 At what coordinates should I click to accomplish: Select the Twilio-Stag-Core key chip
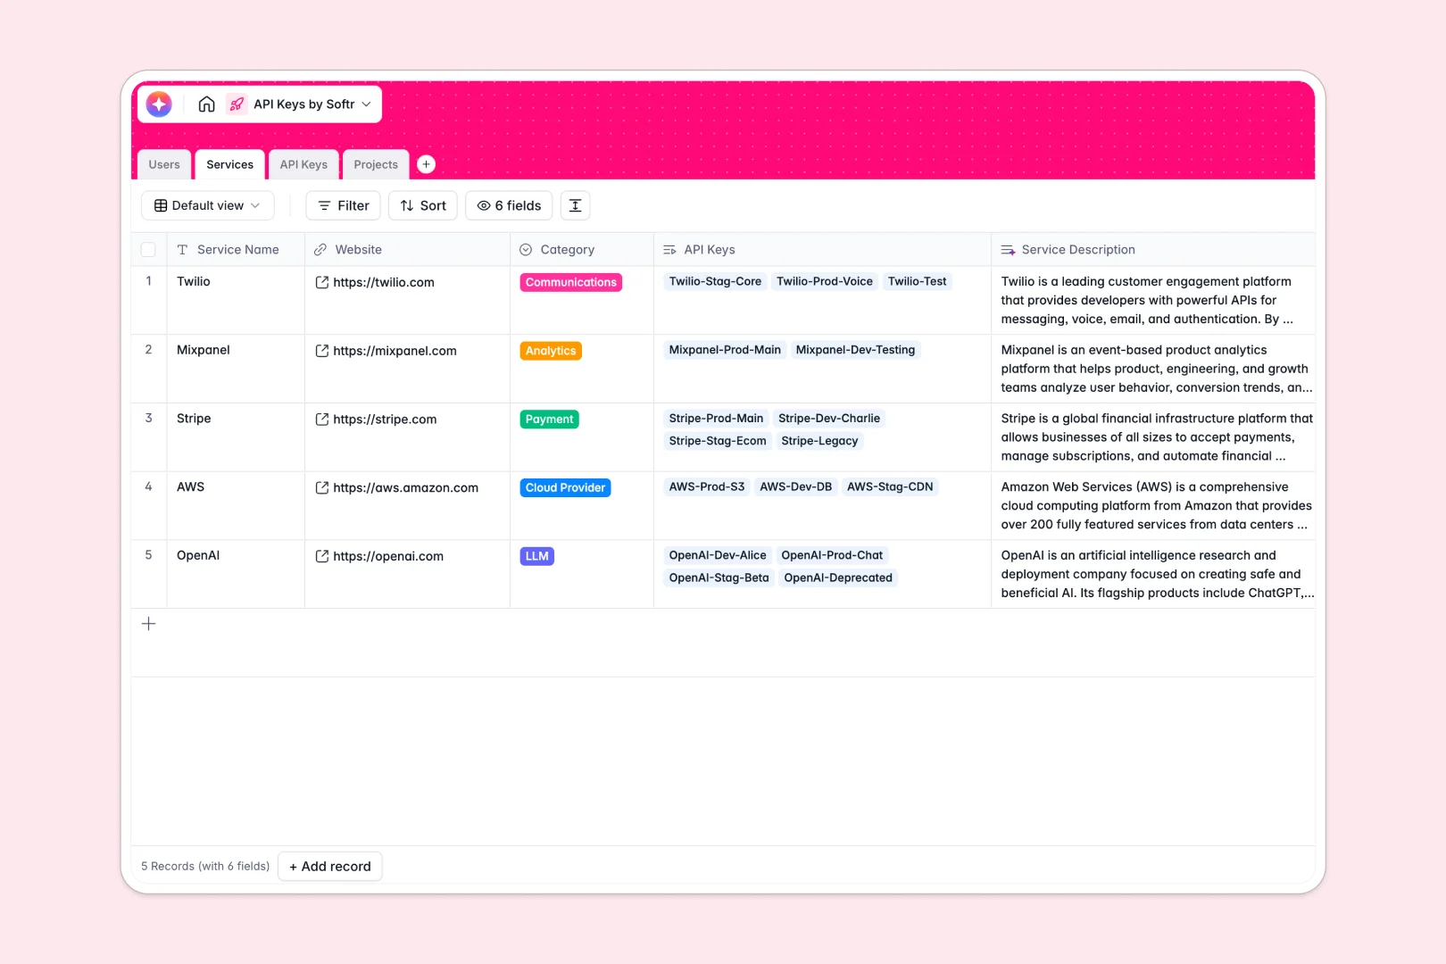(x=715, y=281)
